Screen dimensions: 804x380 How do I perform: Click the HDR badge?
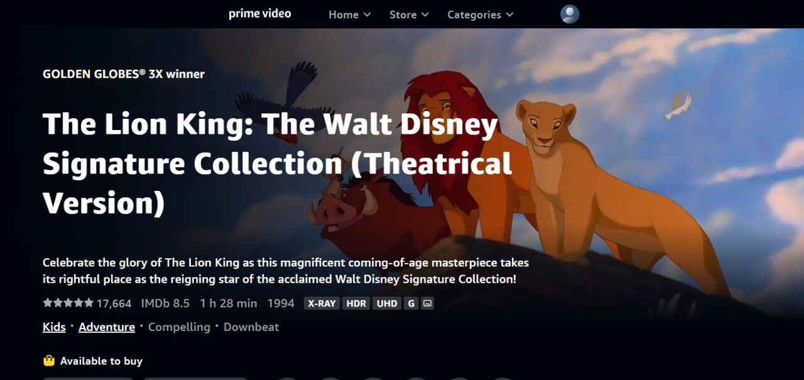(x=356, y=303)
